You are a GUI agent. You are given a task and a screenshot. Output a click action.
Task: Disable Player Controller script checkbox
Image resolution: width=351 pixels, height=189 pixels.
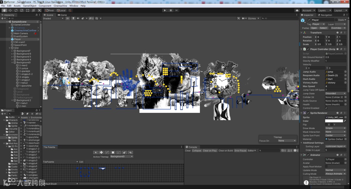[x=308, y=49]
